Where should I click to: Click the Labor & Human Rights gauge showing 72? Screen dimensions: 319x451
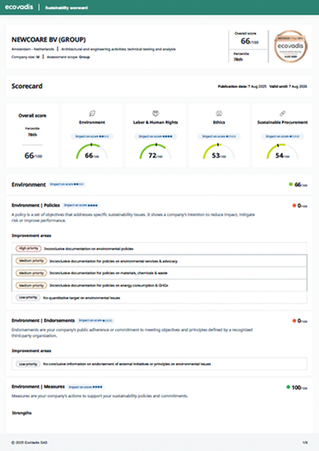(156, 151)
